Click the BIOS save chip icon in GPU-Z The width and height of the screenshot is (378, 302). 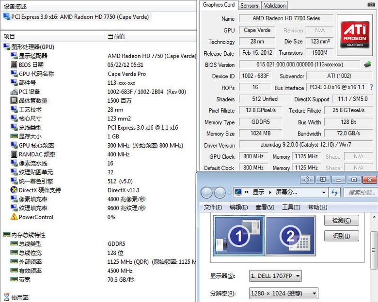coord(367,64)
